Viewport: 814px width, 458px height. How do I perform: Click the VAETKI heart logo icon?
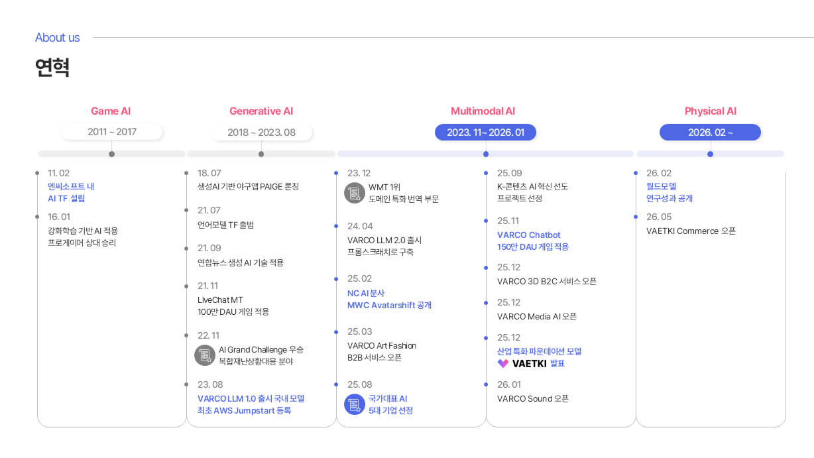click(503, 363)
